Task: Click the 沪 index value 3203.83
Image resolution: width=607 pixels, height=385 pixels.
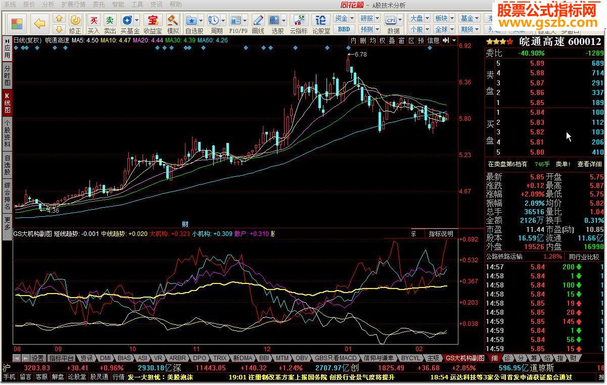Action: tap(37, 368)
